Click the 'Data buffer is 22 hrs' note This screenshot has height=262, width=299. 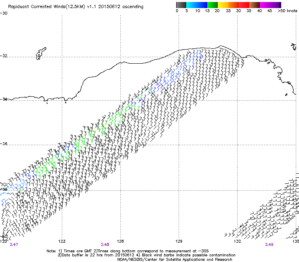[x=146, y=255]
